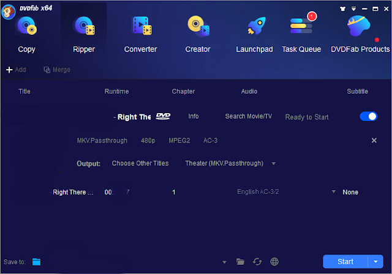Click the Audio column header

(x=249, y=91)
